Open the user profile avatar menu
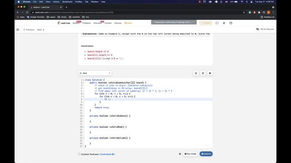 pyautogui.click(x=231, y=23)
